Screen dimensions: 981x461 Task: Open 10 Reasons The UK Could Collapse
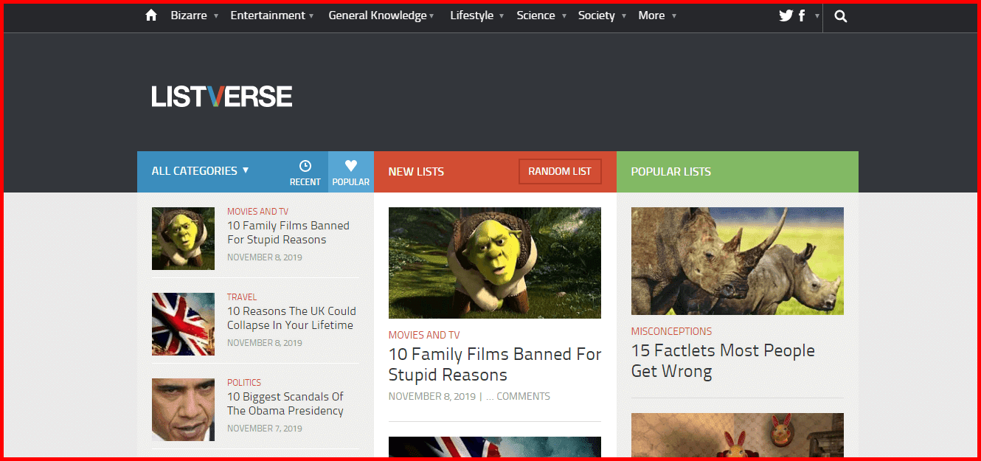click(291, 318)
